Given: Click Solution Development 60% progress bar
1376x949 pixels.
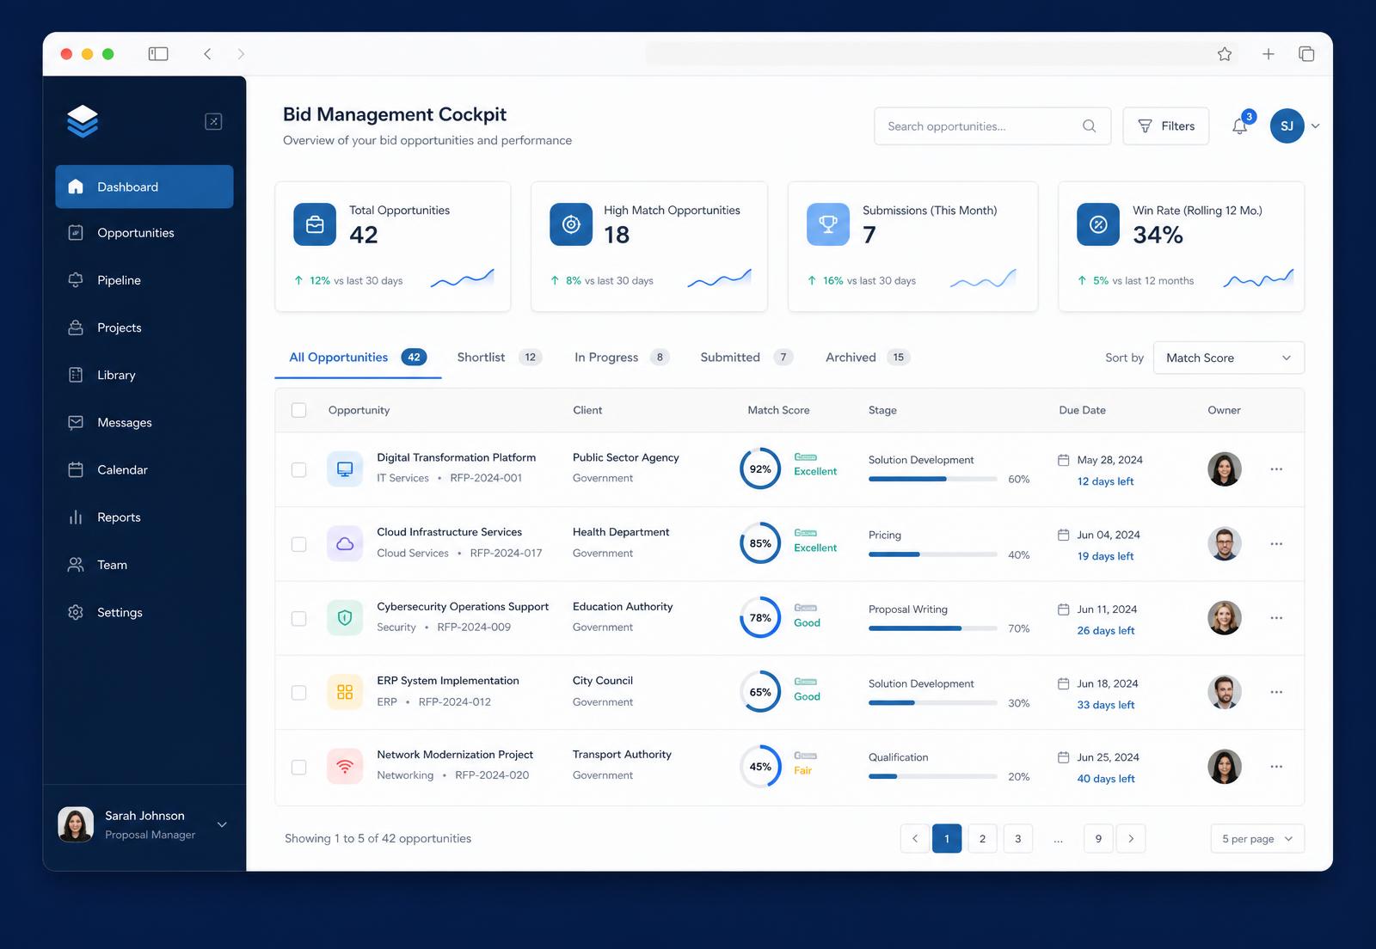Looking at the screenshot, I should 933,479.
